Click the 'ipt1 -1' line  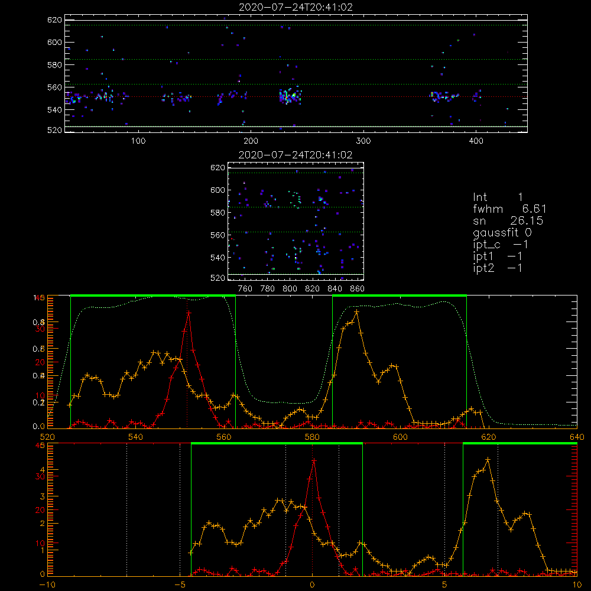pyautogui.click(x=498, y=256)
